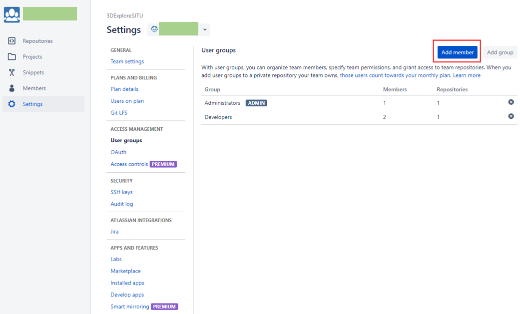Viewport: 520px width, 314px height.
Task: Click the blue Add member button
Action: [458, 52]
